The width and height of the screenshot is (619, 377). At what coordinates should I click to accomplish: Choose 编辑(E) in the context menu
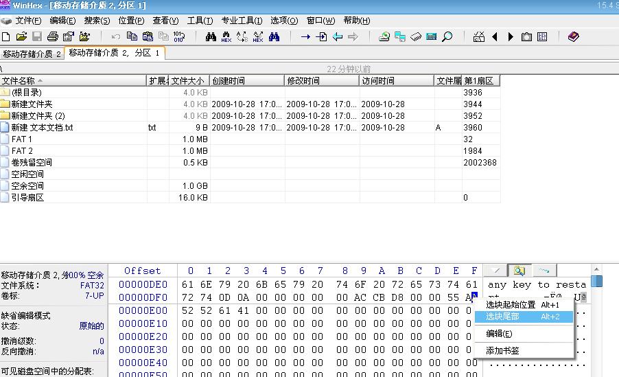(524, 334)
